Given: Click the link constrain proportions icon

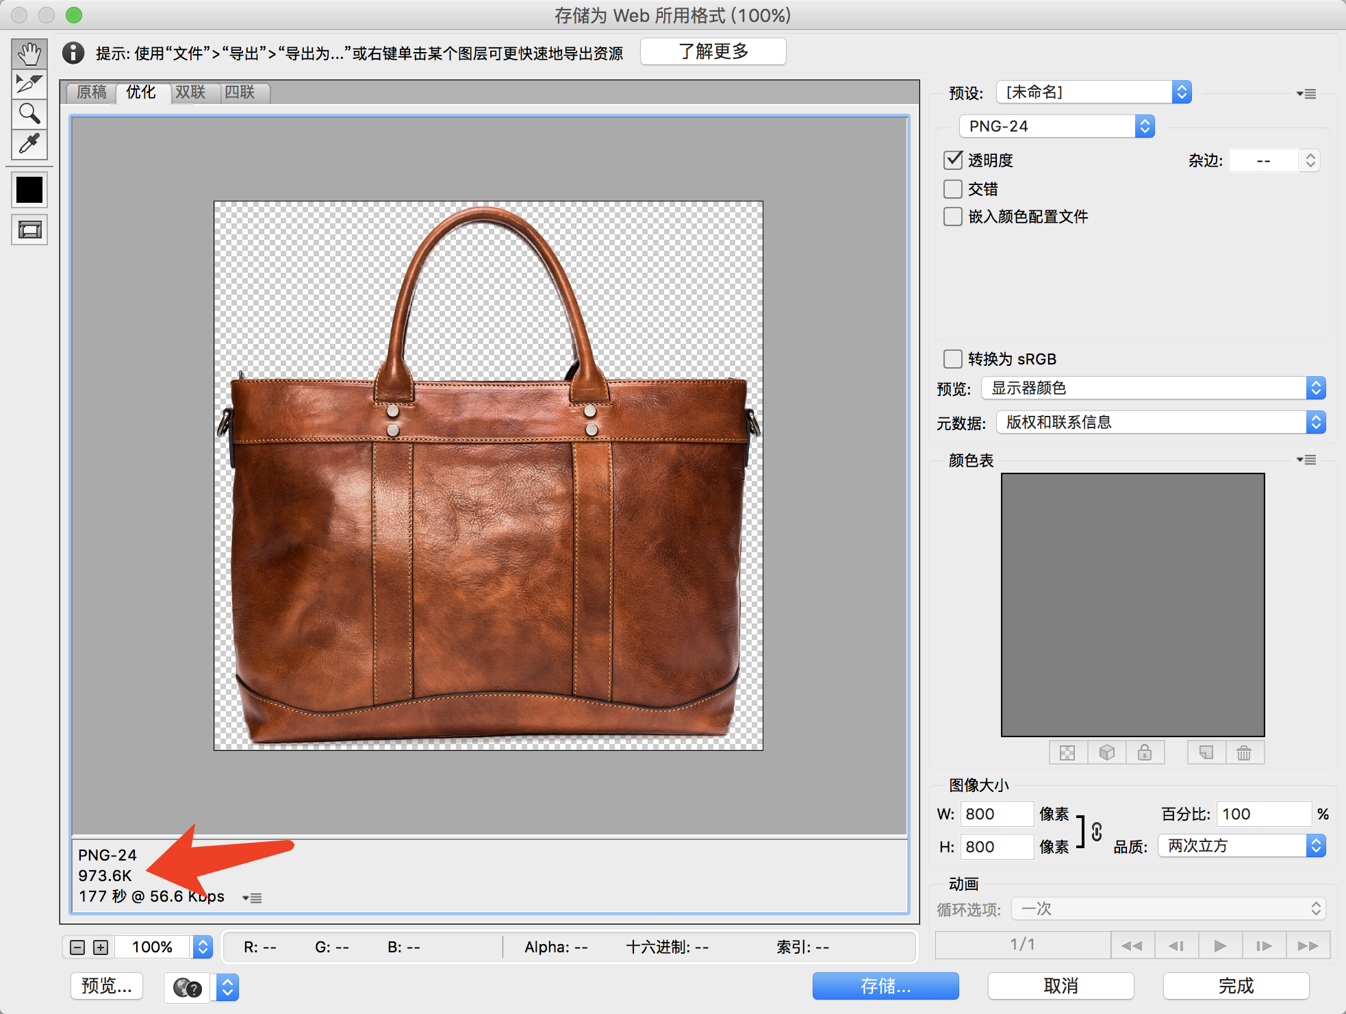Looking at the screenshot, I should 1096,831.
